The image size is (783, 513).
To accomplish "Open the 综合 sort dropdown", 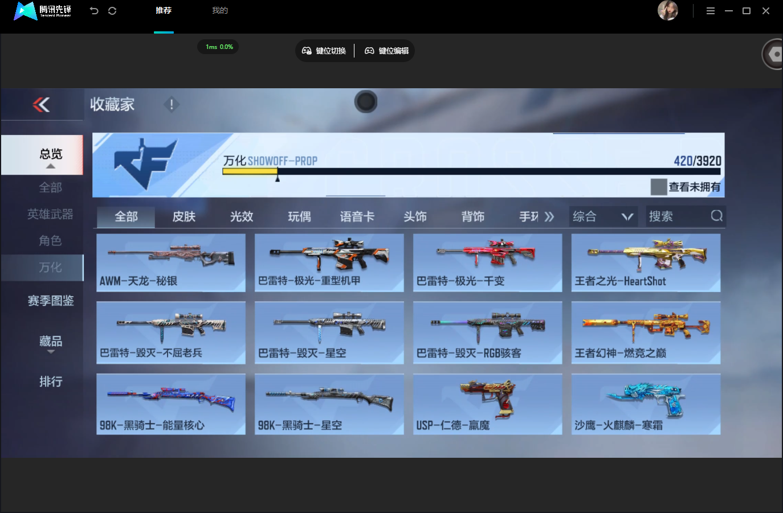I will [604, 216].
